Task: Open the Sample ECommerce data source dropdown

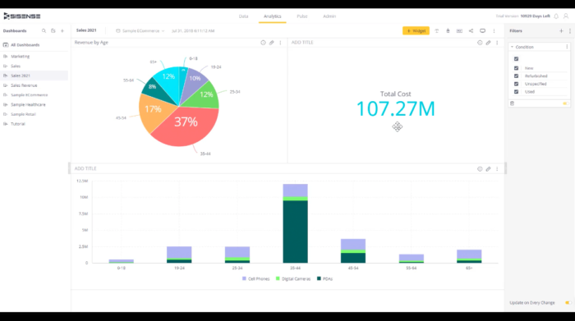Action: (140, 30)
